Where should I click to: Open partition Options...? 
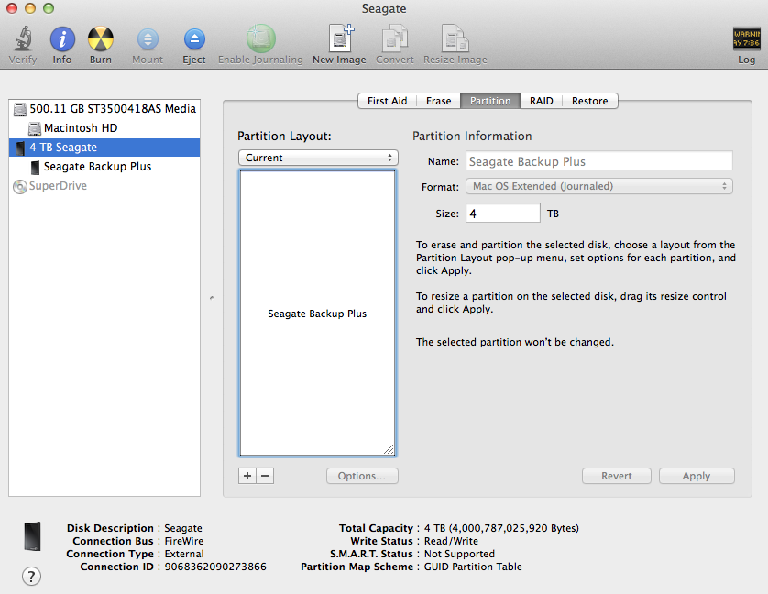(x=362, y=476)
